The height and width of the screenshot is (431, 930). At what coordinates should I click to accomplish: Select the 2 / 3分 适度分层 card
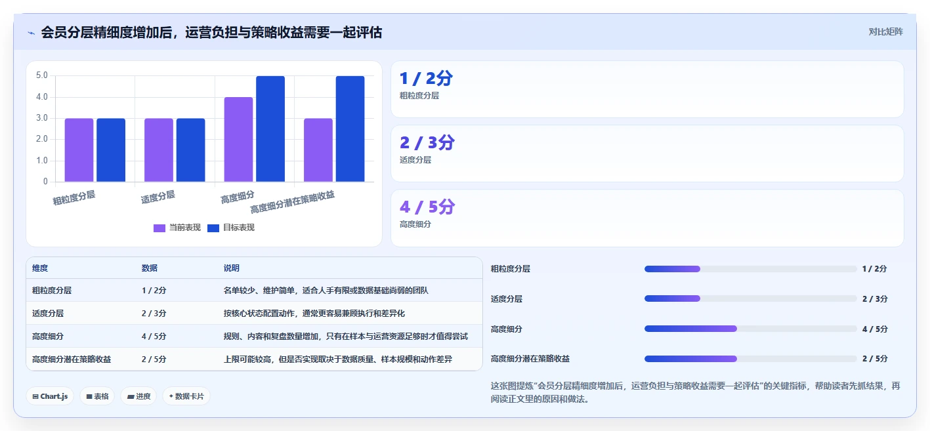click(647, 154)
